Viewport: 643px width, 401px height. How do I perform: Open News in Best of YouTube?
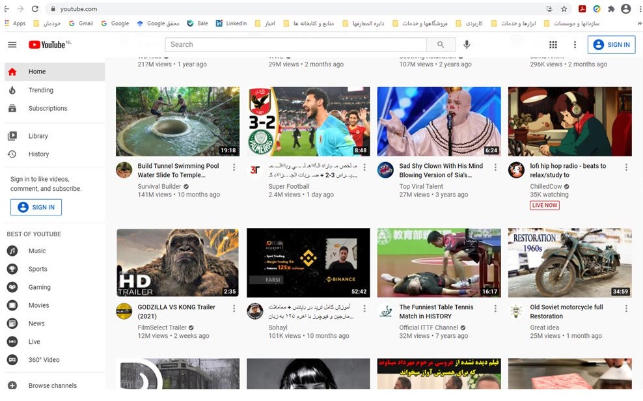(55, 324)
